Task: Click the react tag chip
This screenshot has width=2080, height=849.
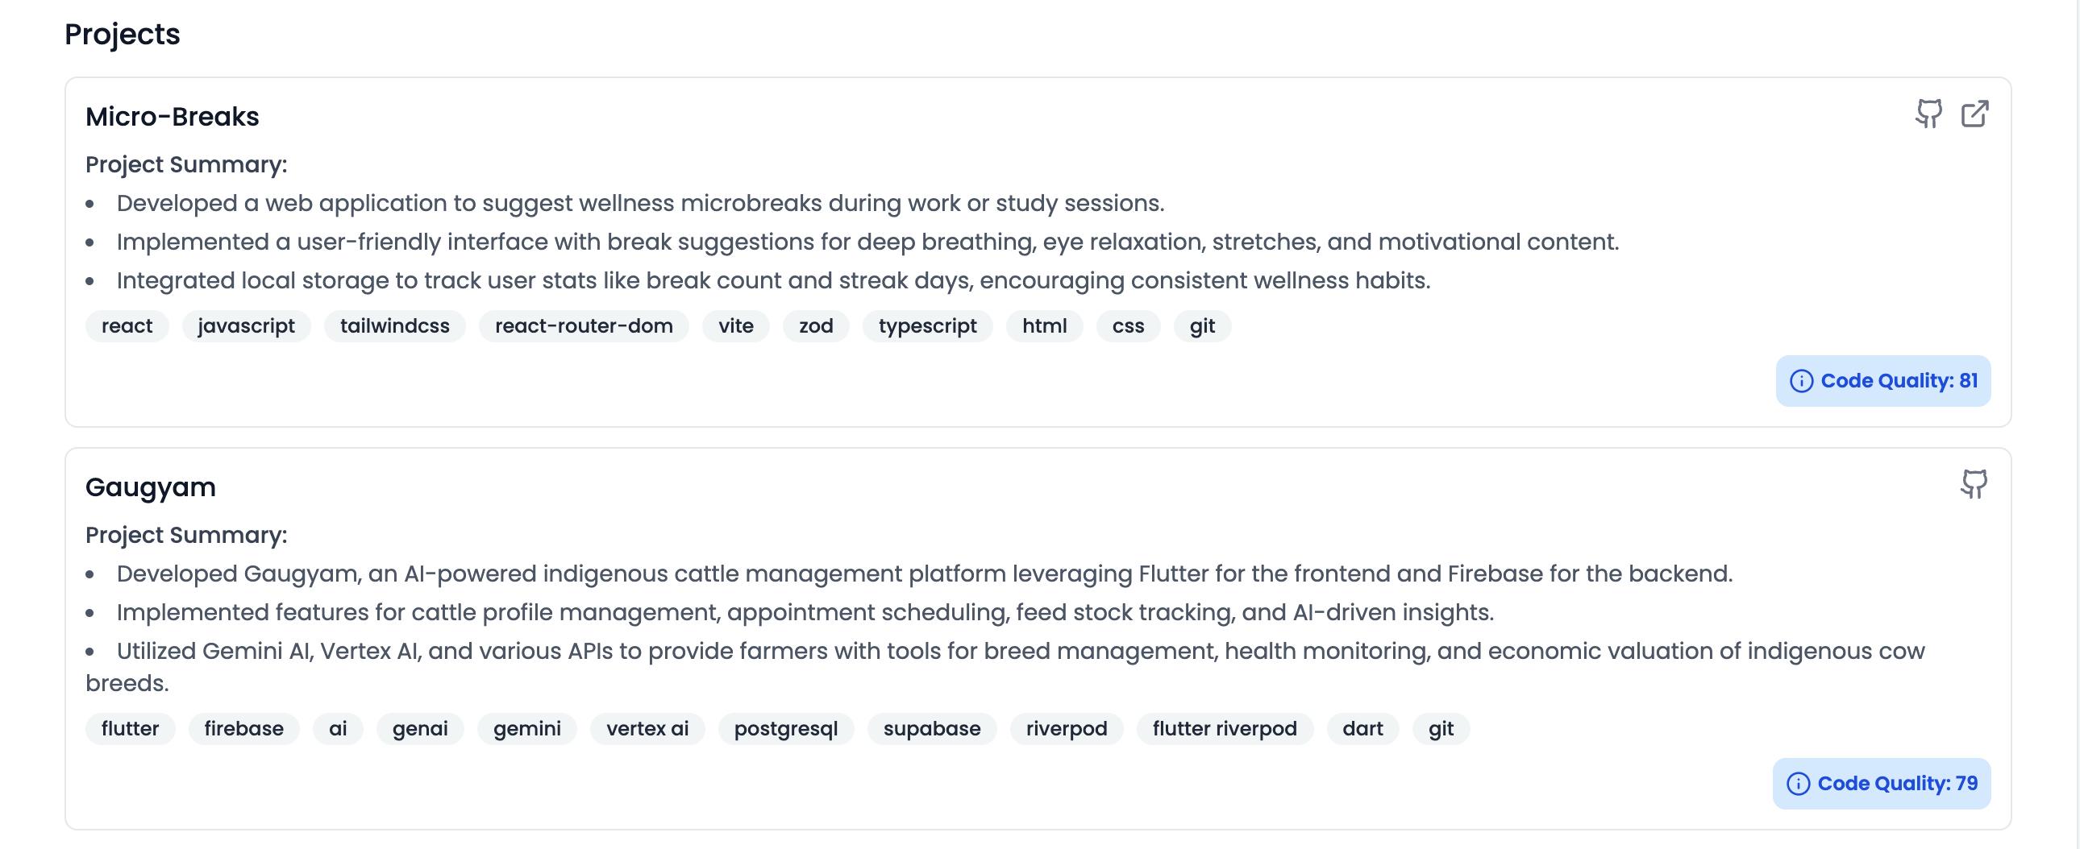Action: (127, 326)
